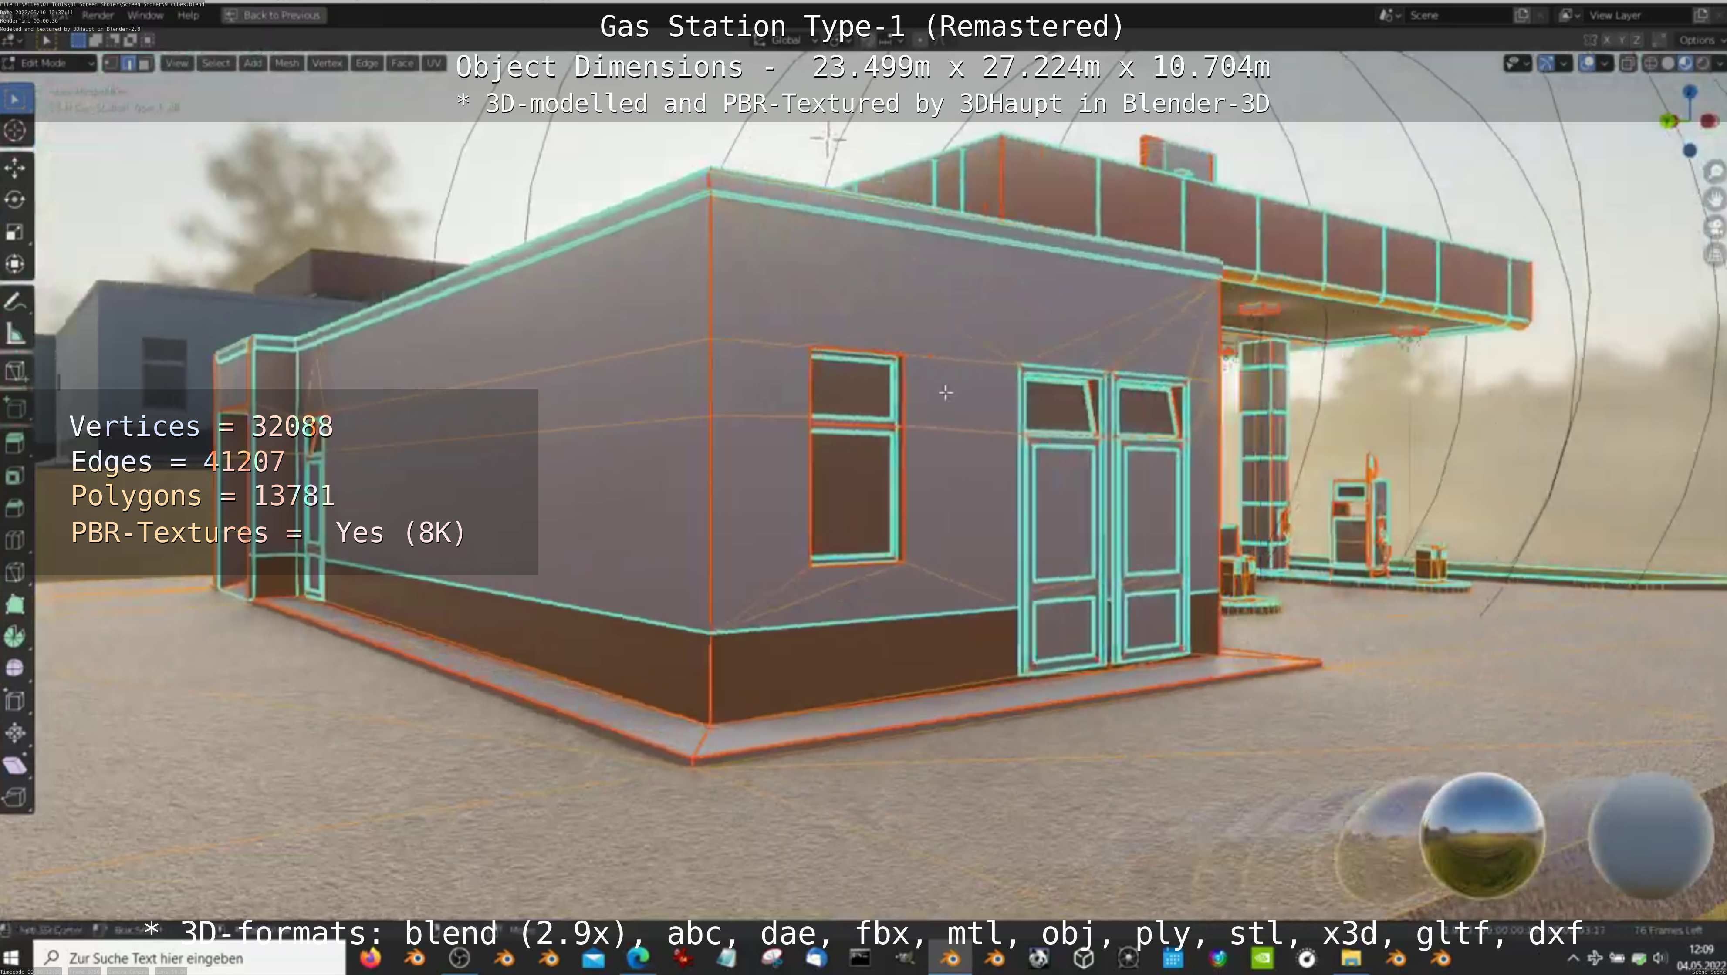Viewport: 1727px width, 975px height.
Task: Click the blue Z axis gizmo handle
Action: click(x=1690, y=92)
